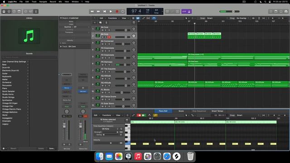Switch to the Score tab
The height and width of the screenshot is (163, 290).
point(181,111)
